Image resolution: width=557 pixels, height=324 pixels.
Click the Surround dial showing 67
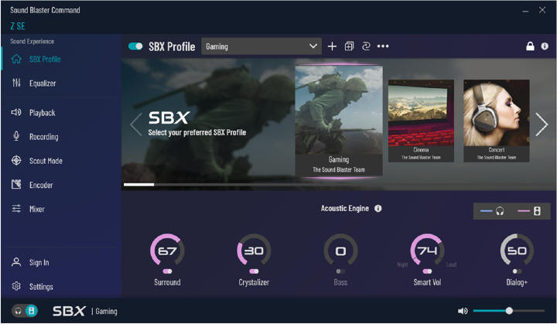pyautogui.click(x=167, y=250)
